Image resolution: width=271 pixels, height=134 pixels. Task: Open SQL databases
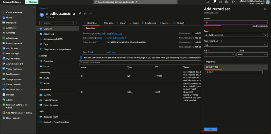pos(11,58)
